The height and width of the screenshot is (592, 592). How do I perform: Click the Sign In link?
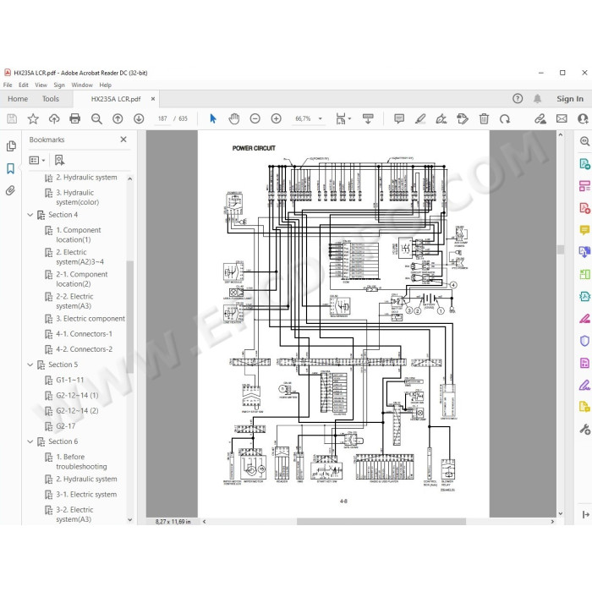click(570, 99)
